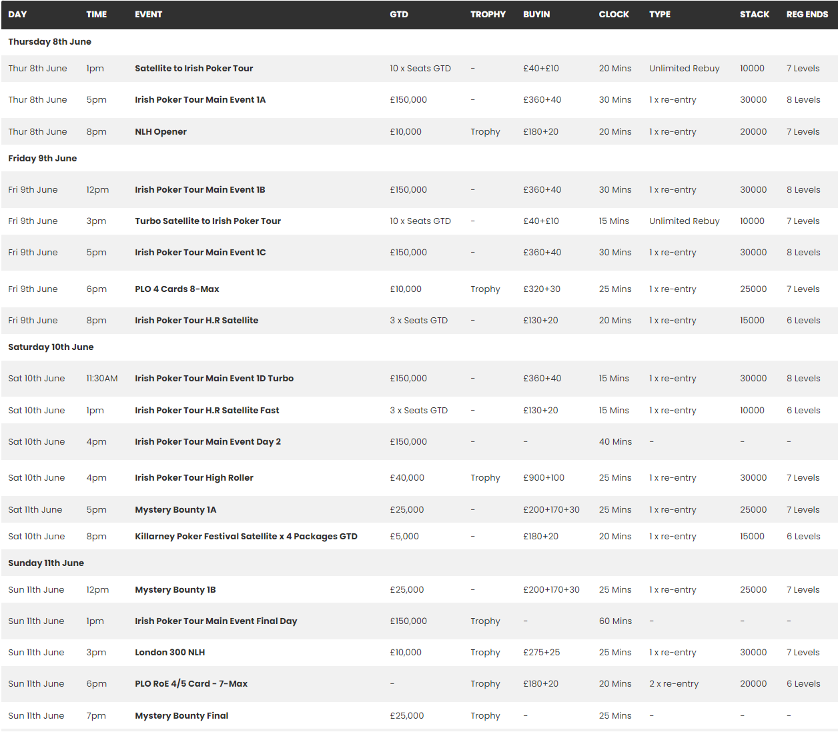Select the NLH Opener event
Image resolution: width=838 pixels, height=732 pixels.
161,131
